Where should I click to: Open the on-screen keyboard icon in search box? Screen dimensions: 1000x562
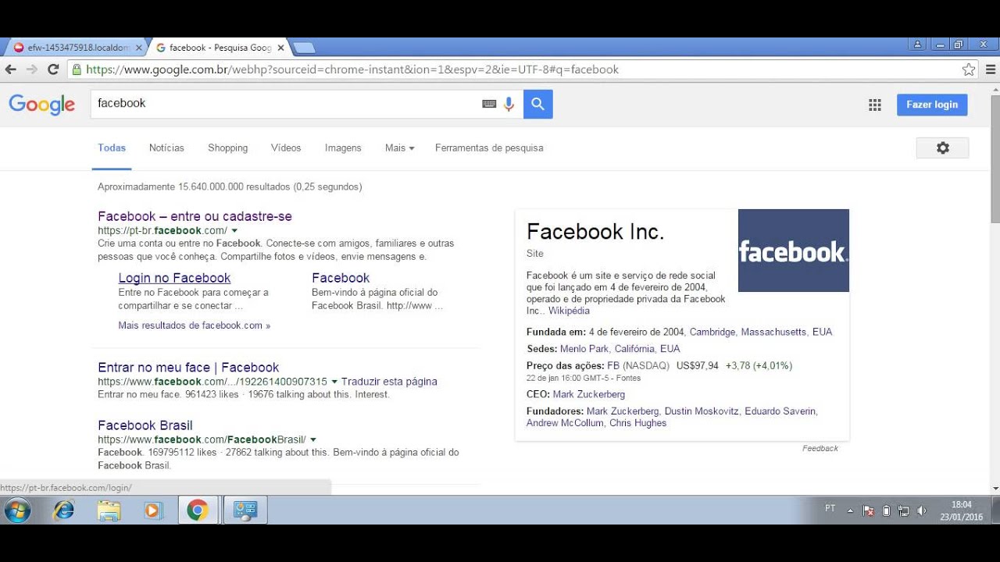pyautogui.click(x=489, y=104)
